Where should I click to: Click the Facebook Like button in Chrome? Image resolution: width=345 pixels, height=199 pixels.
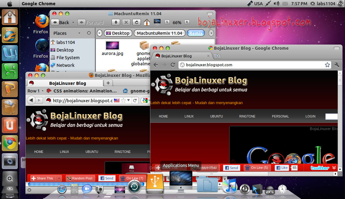click(x=282, y=168)
